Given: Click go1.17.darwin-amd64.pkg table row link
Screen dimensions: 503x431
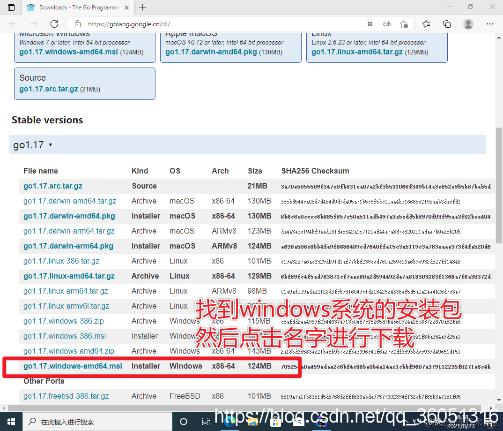Looking at the screenshot, I should (x=69, y=216).
